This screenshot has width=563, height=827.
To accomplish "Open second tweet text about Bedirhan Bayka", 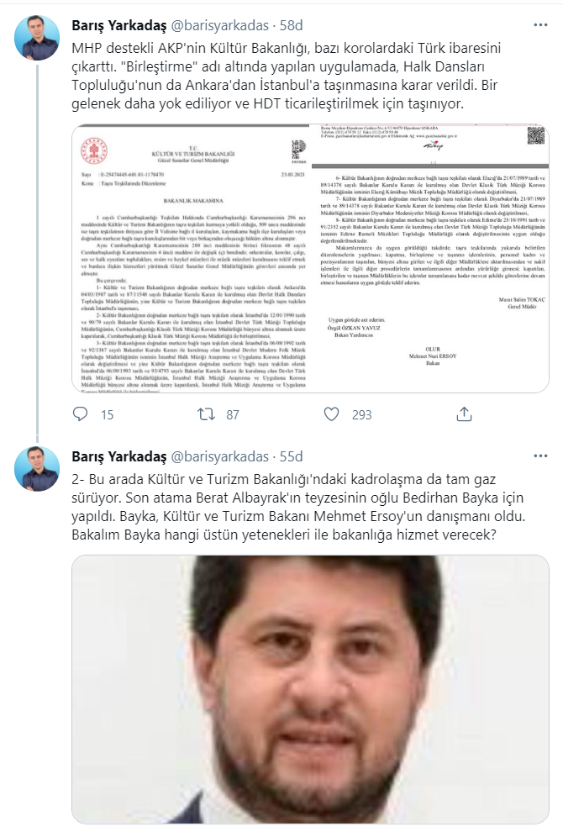I will (298, 507).
